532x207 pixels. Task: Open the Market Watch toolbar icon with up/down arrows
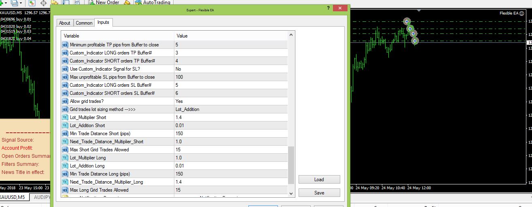(32, 3)
